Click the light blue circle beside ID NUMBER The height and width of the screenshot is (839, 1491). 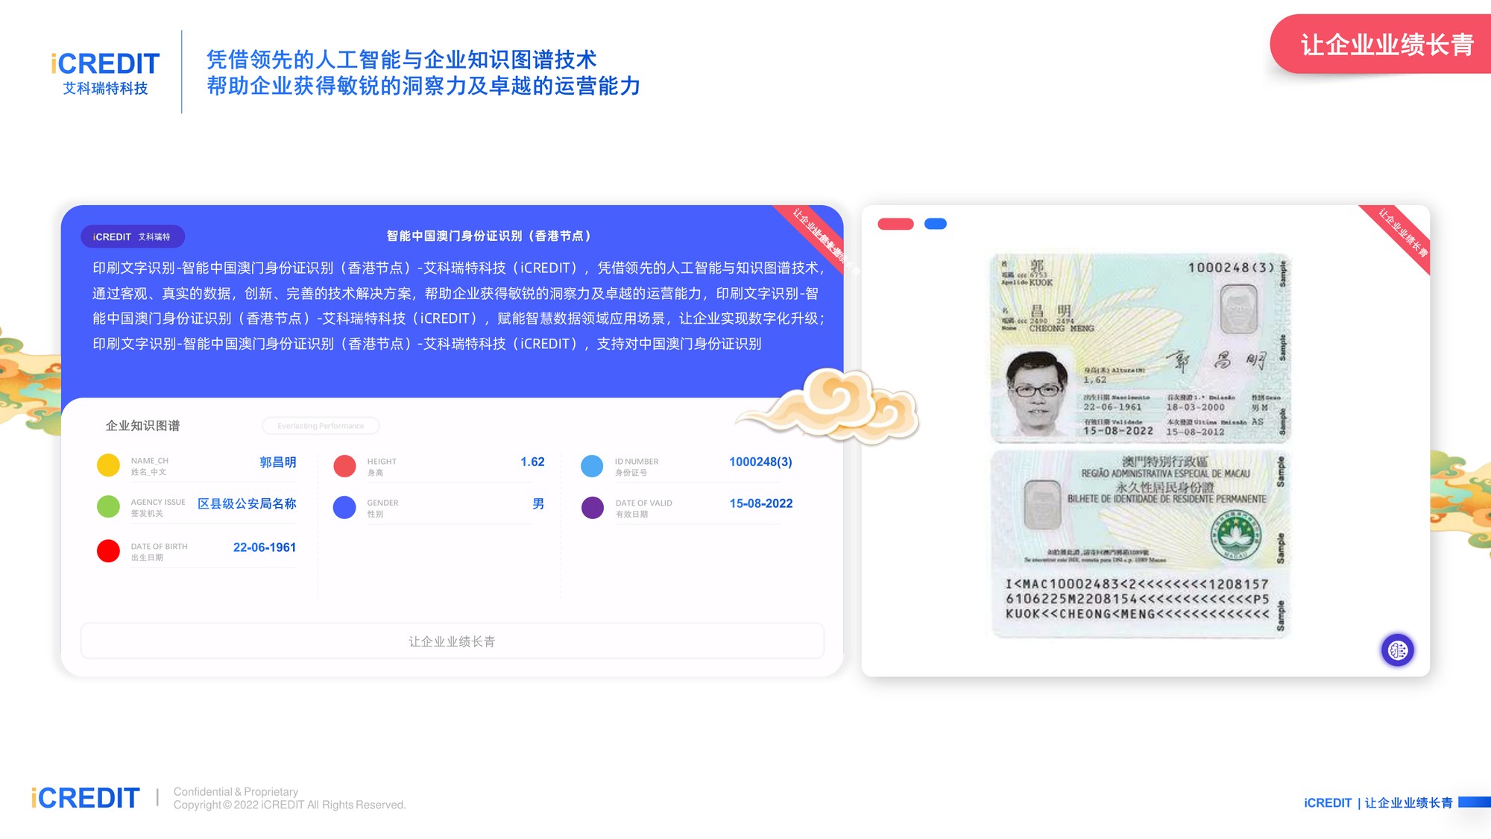coord(592,466)
